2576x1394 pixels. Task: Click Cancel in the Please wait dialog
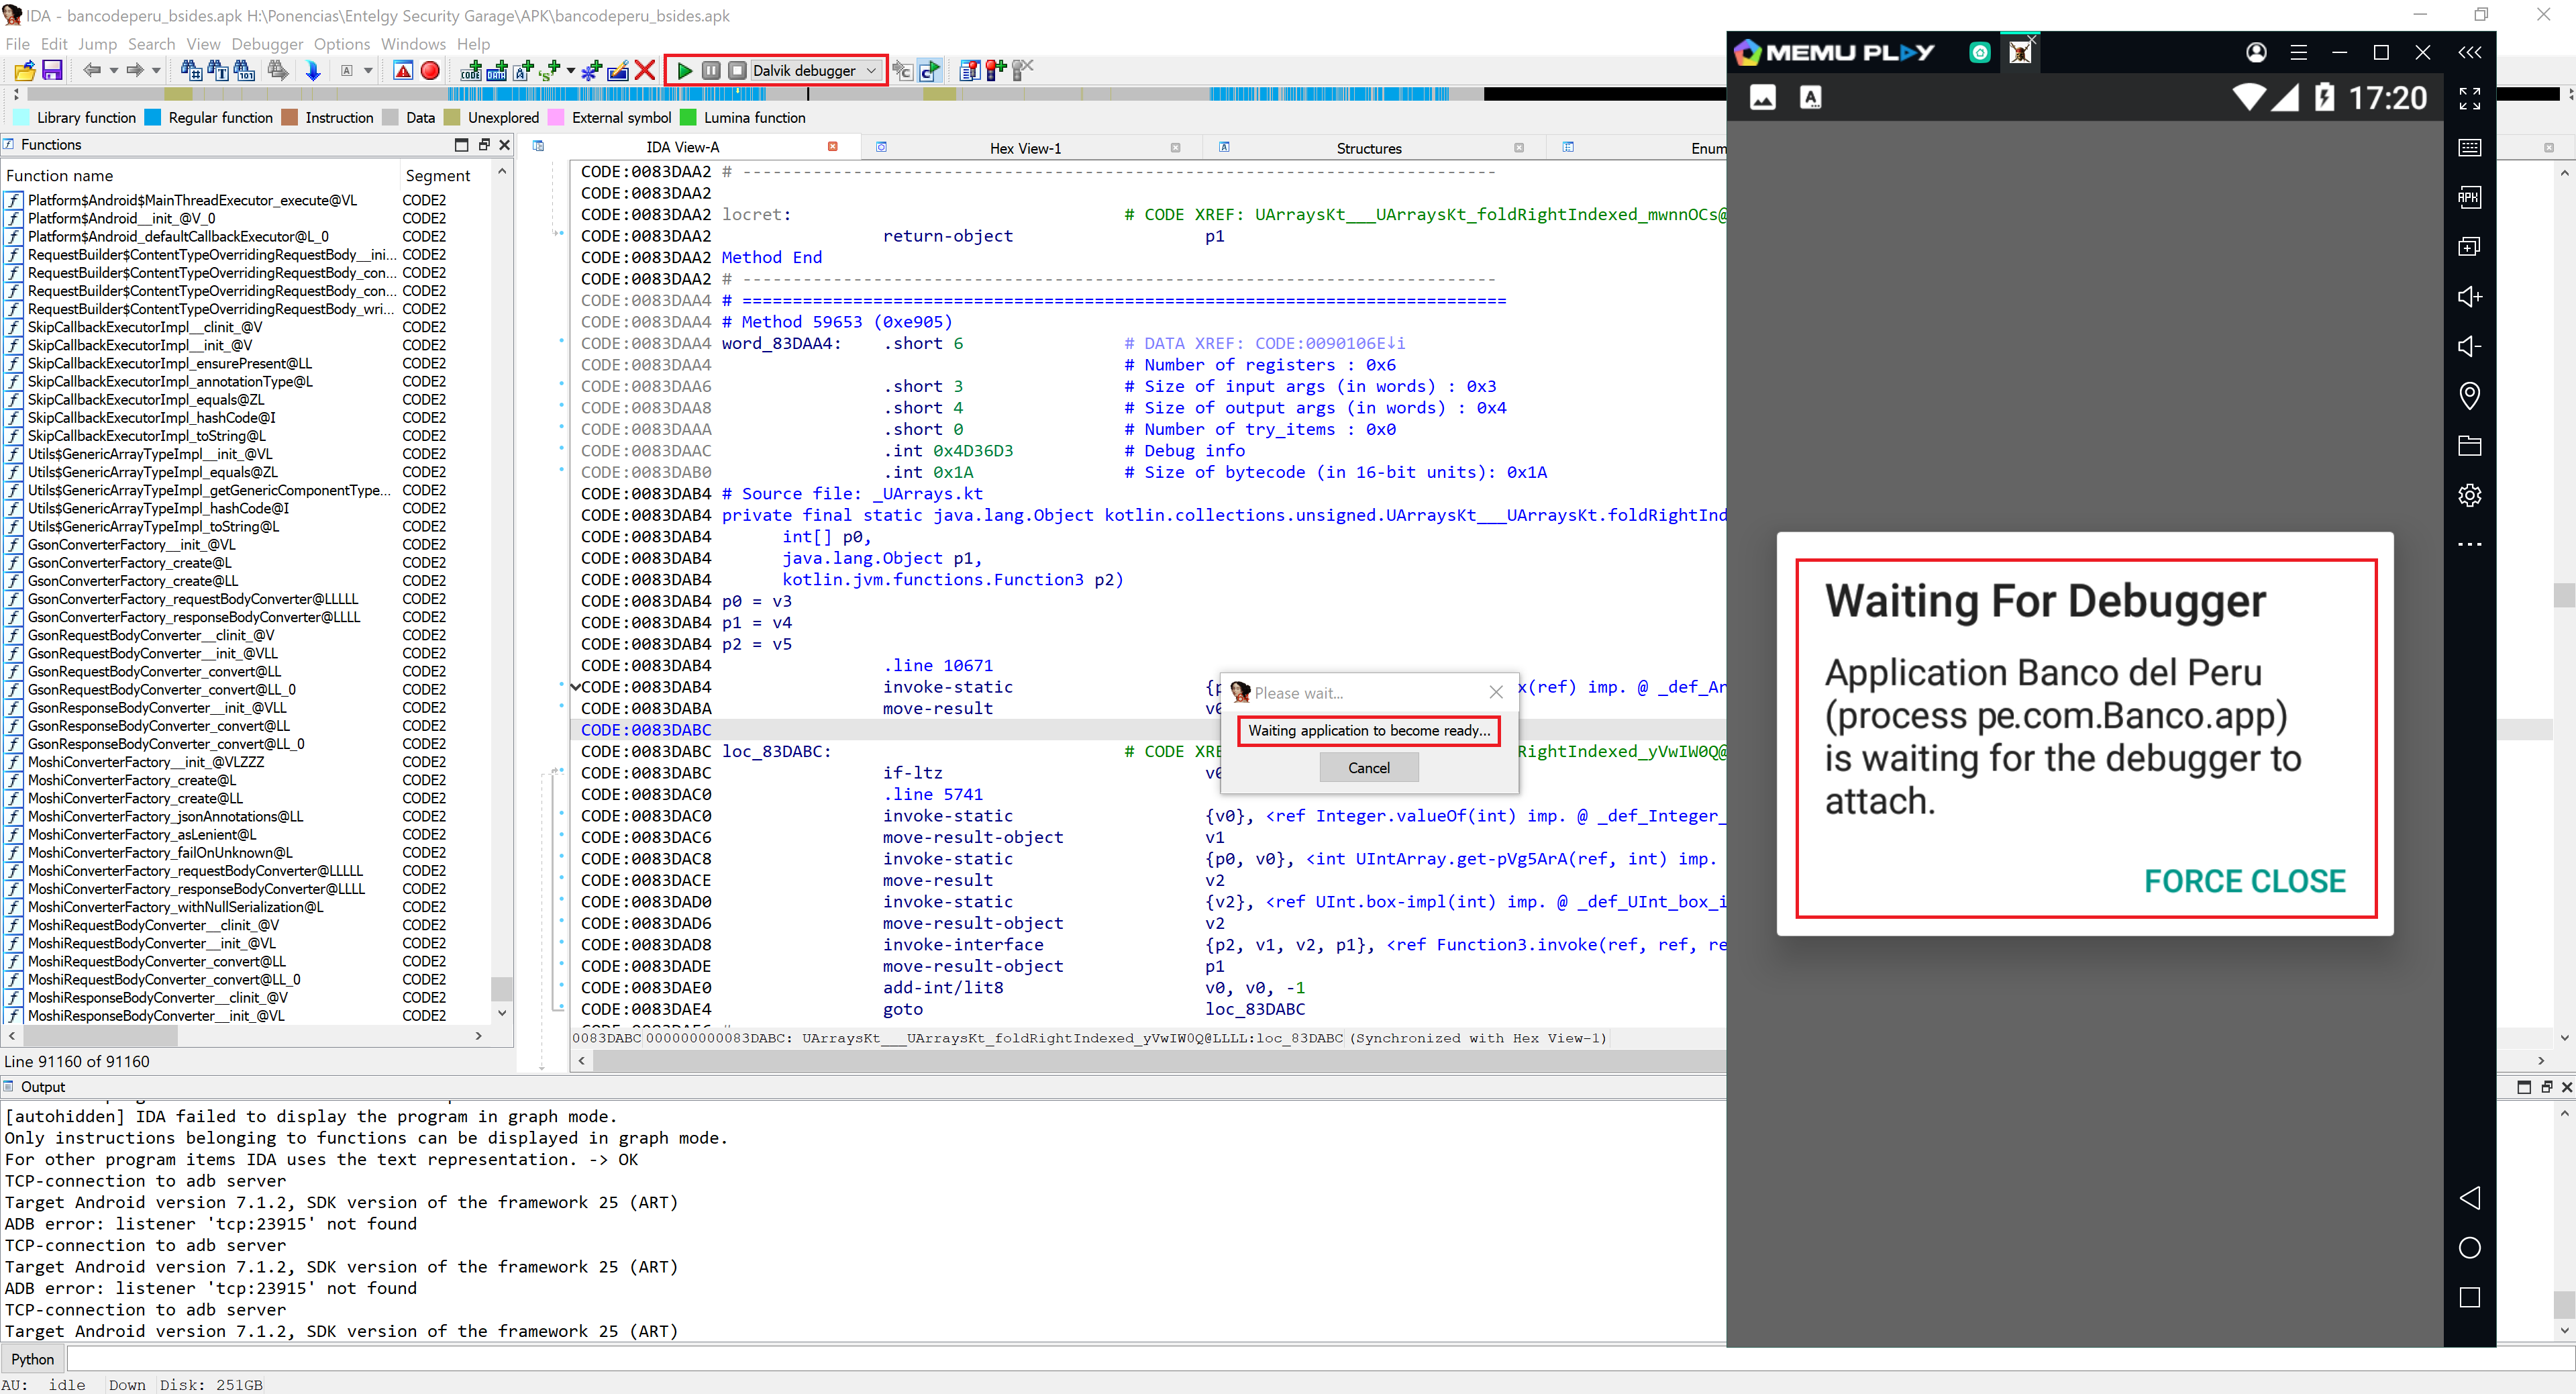pos(1368,768)
